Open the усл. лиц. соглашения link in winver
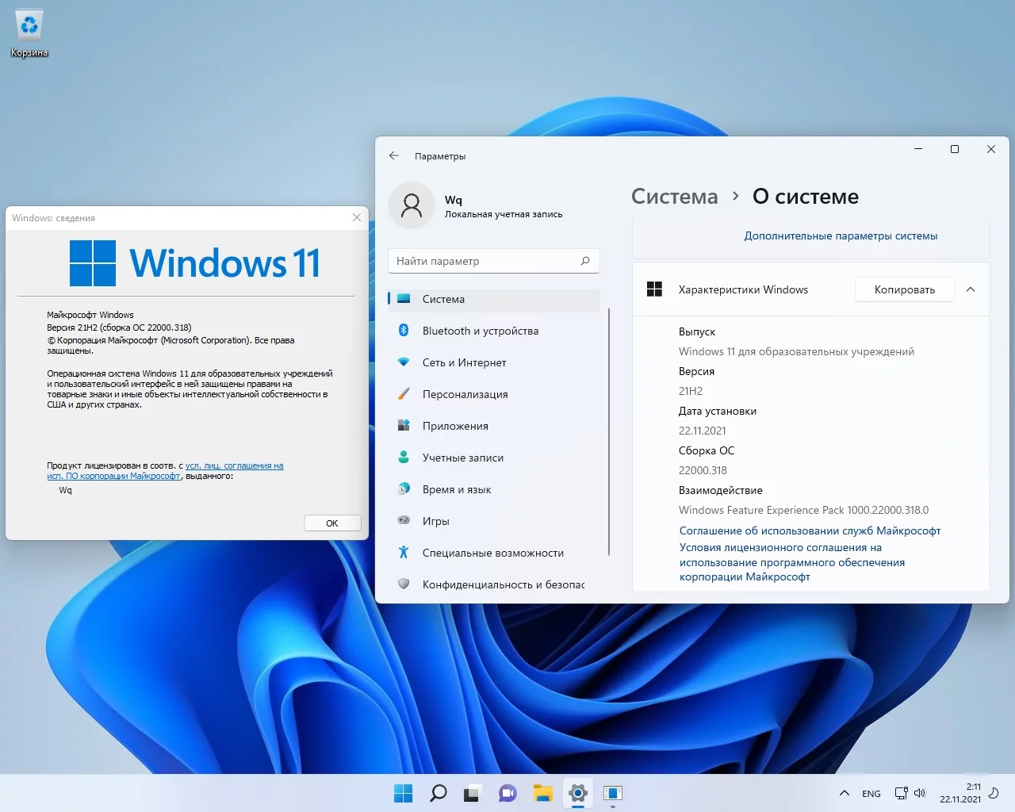This screenshot has height=812, width=1015. click(x=234, y=465)
